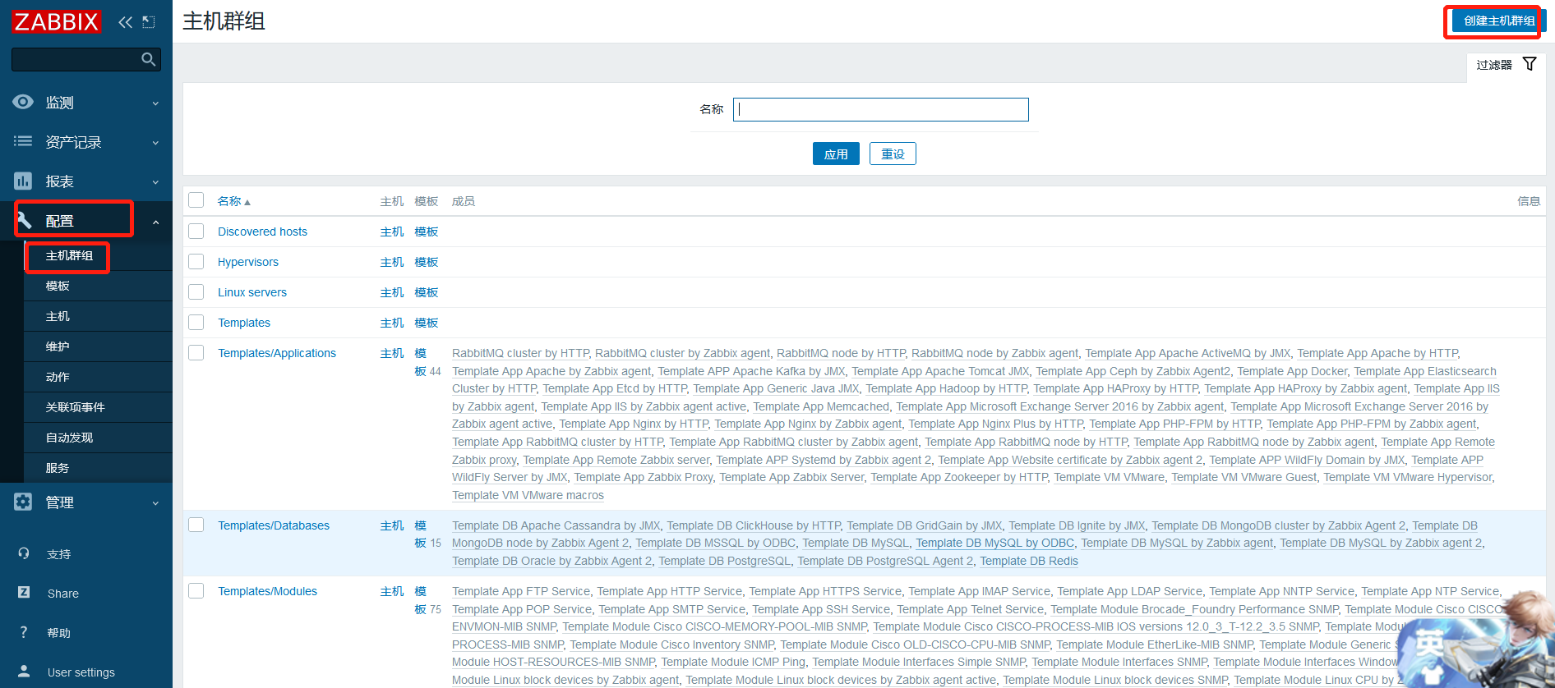Open the Templates/Databases group link
Viewport: 1555px width, 688px height.
click(x=273, y=525)
